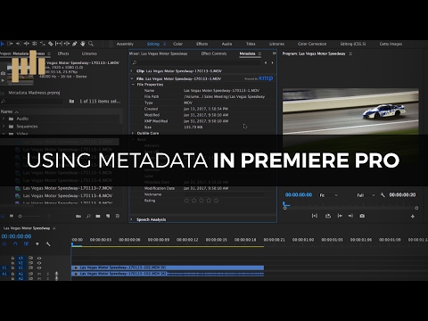Viewport: 428px width, 321px height.
Task: Click the Add Marker icon in timeline
Action: [x=37, y=244]
